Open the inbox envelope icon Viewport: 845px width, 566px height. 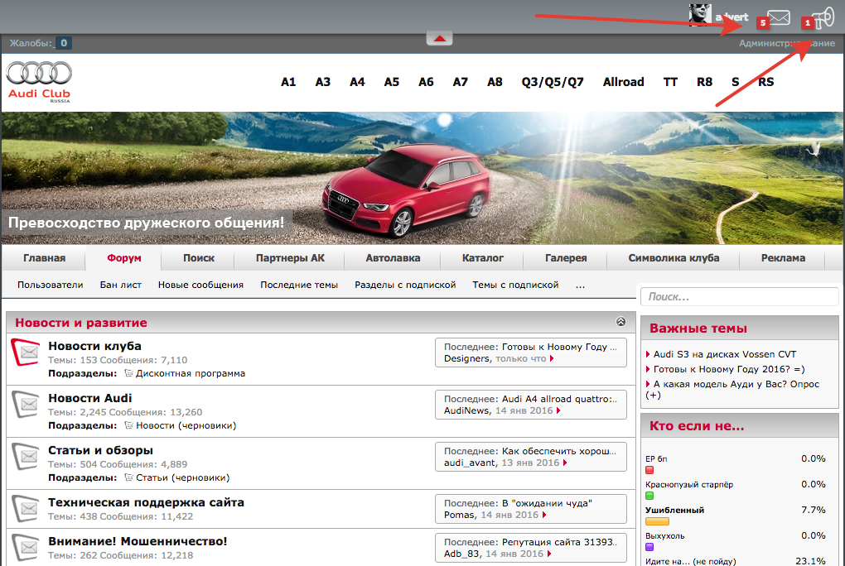point(779,17)
